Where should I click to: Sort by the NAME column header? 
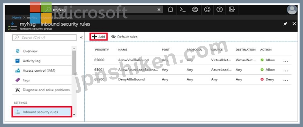tap(123, 50)
